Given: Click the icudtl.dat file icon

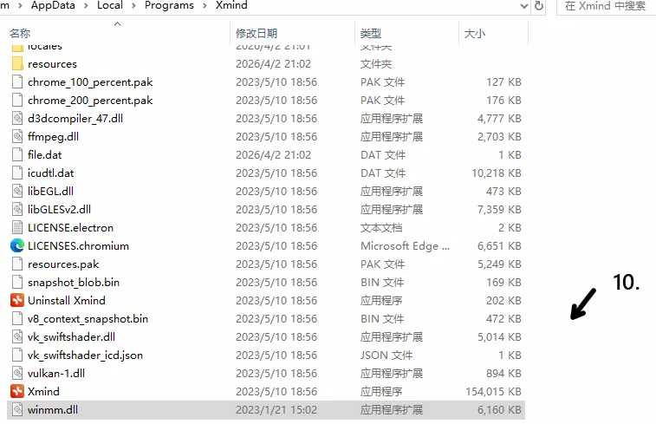Looking at the screenshot, I should click(x=17, y=173).
